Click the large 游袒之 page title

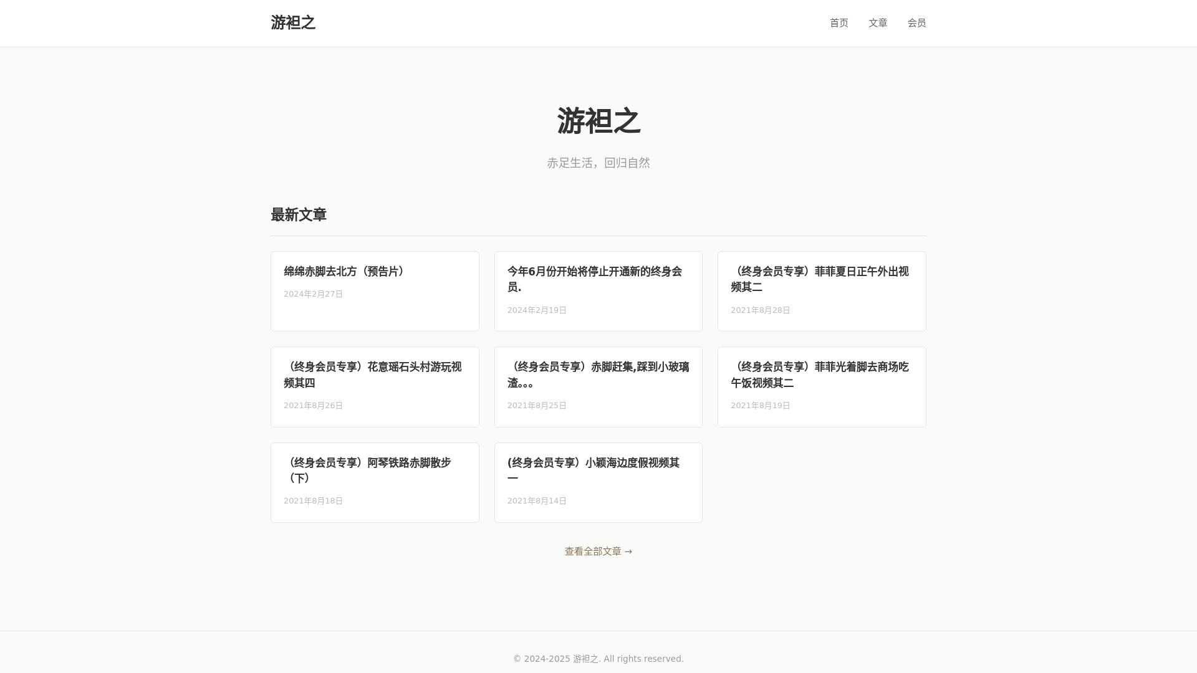tap(598, 121)
